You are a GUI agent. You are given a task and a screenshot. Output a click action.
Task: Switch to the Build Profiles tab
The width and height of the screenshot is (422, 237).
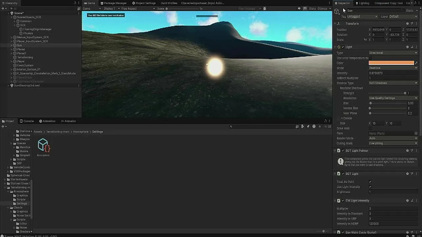click(169, 3)
